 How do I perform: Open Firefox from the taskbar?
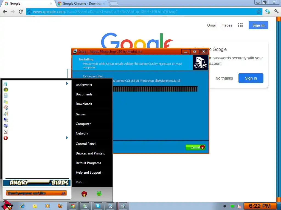[x=60, y=206]
